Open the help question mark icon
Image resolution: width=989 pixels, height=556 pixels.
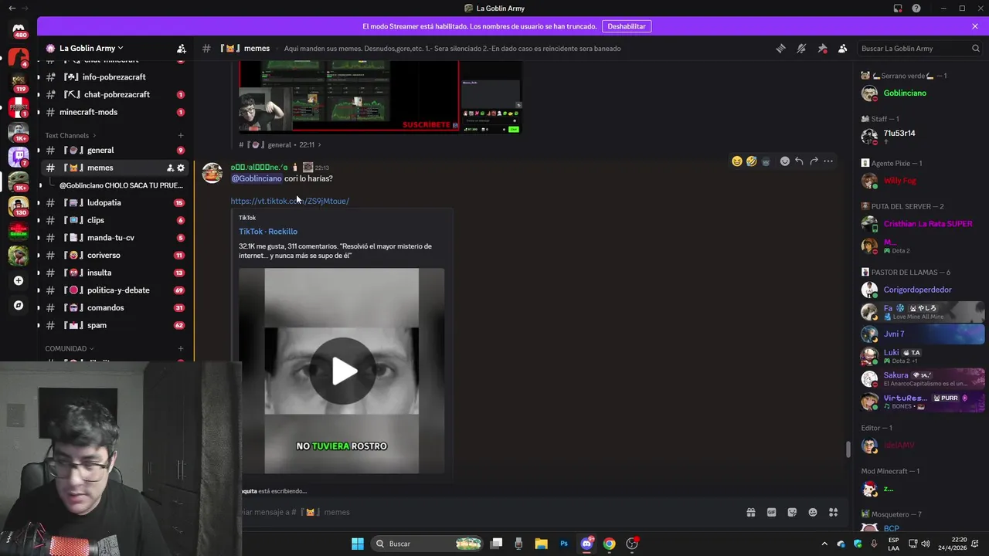(x=916, y=8)
